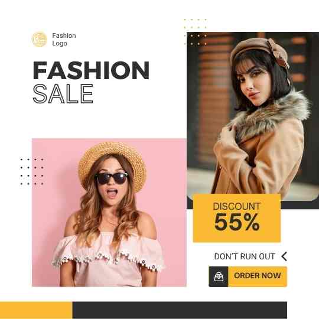This screenshot has height=319, width=319.
Task: Click the shopping bag icon
Action: (x=219, y=276)
